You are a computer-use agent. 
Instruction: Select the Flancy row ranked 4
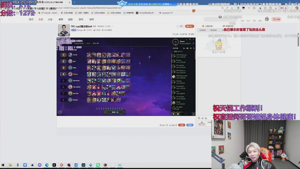click(95, 74)
